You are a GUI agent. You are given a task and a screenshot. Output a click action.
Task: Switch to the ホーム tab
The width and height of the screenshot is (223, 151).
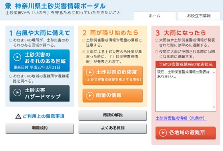click(x=154, y=16)
